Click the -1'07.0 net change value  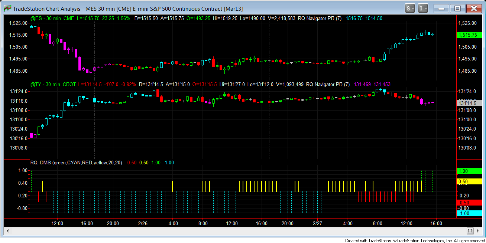point(111,84)
